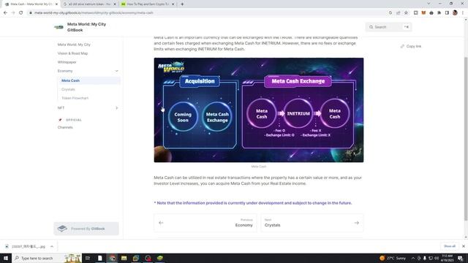
Task: Open the Chrome profile avatar
Action: pyautogui.click(x=455, y=13)
